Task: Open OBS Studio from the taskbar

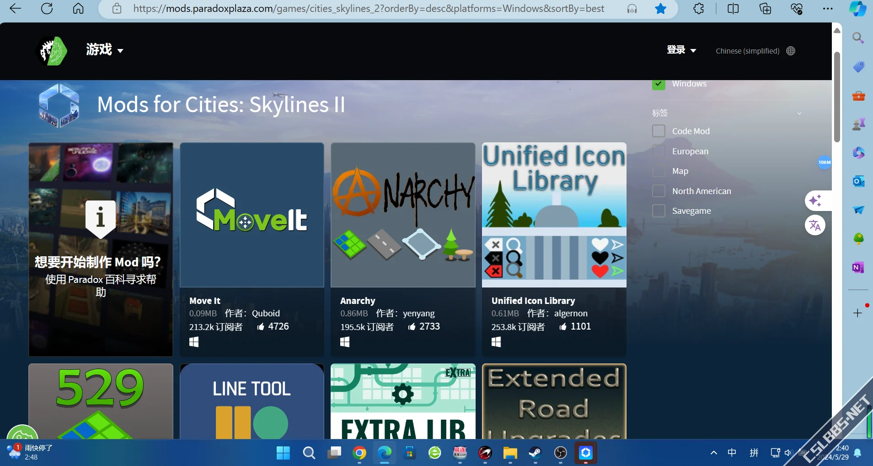Action: (560, 453)
